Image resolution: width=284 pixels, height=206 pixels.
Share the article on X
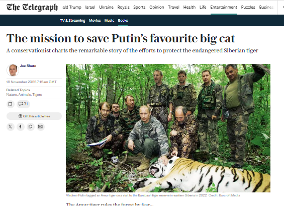pyautogui.click(x=11, y=126)
